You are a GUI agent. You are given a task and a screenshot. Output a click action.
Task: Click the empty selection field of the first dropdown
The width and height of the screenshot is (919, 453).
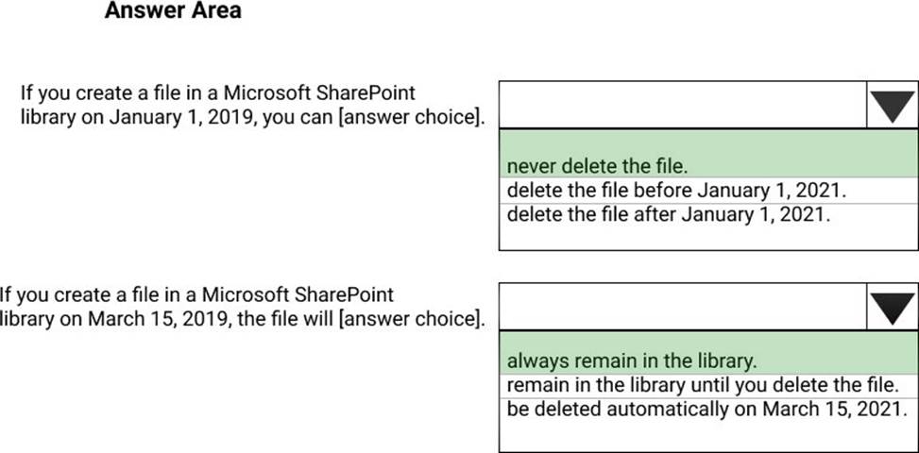click(682, 106)
